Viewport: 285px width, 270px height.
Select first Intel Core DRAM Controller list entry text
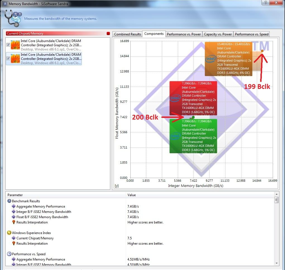[51, 45]
